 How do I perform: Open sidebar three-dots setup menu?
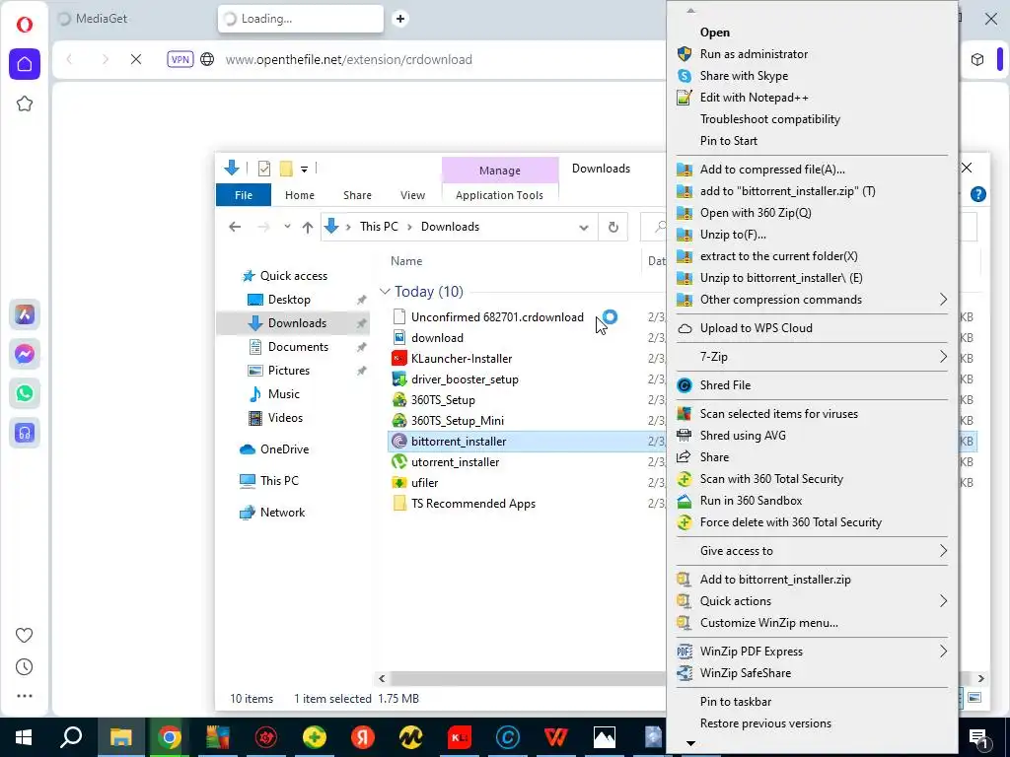(x=25, y=696)
